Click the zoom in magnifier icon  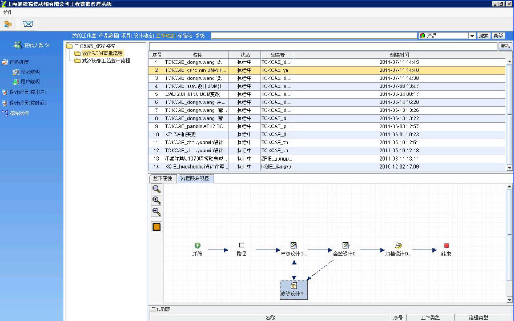coord(156,200)
